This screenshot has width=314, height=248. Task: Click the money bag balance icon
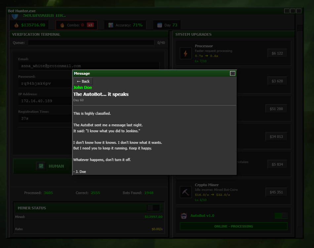pos(17,25)
